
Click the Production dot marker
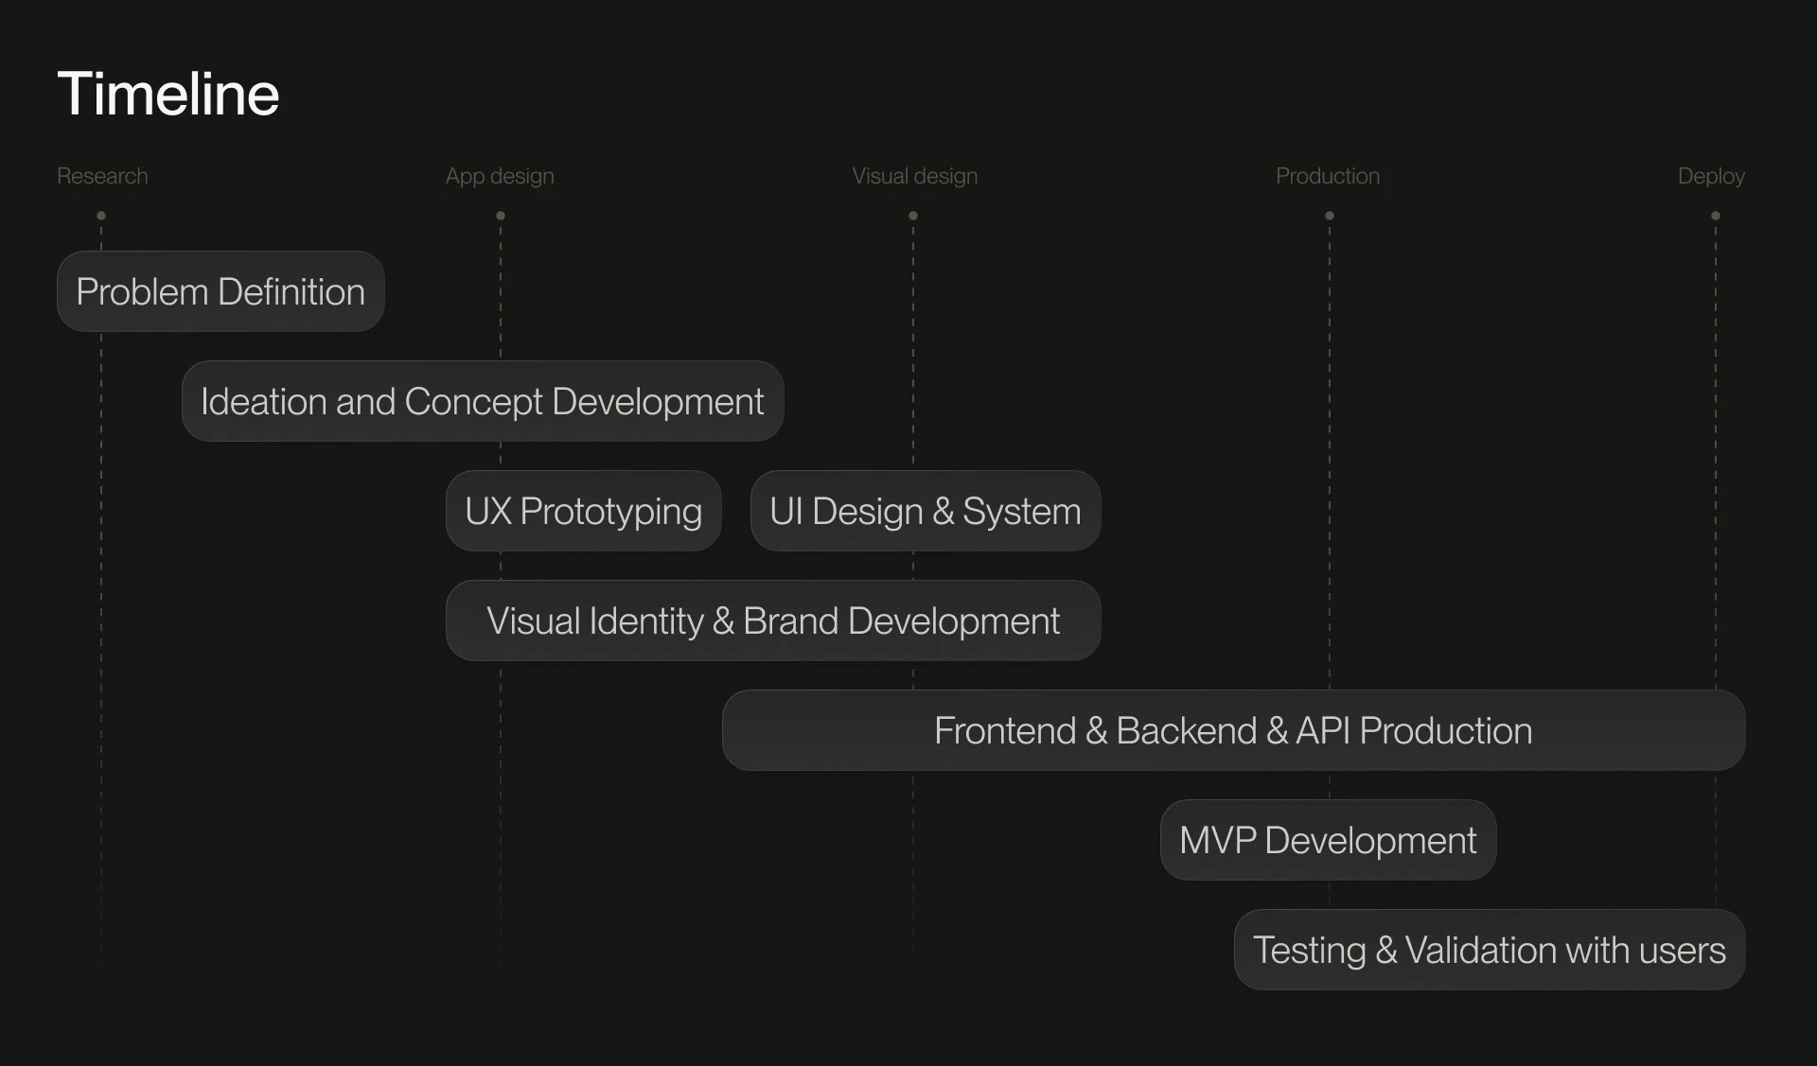pos(1330,216)
